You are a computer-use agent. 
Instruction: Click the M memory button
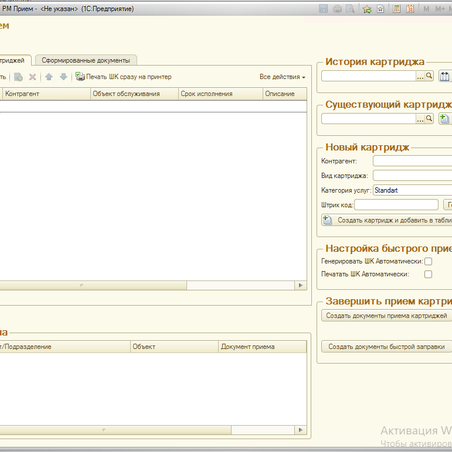pyautogui.click(x=426, y=9)
